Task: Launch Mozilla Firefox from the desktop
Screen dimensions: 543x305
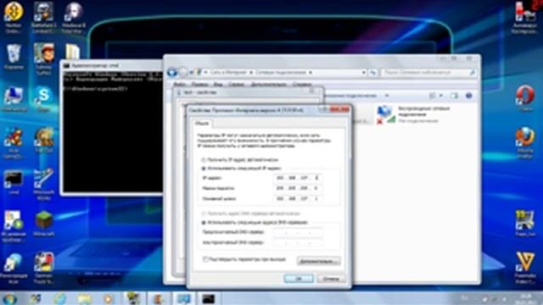Action: pos(525,141)
